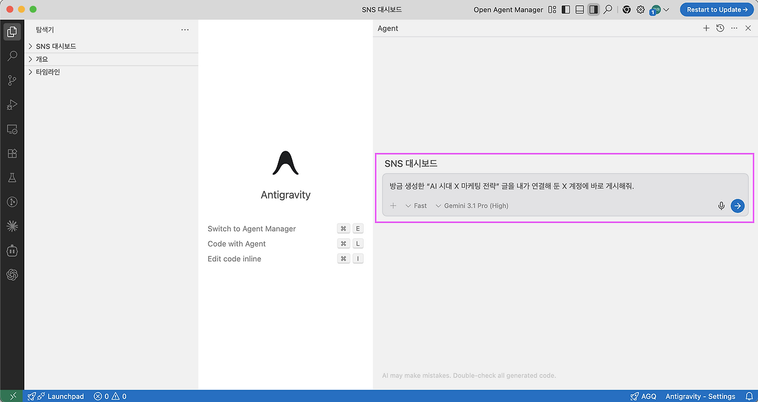The height and width of the screenshot is (402, 758).
Task: Open the user account avatar
Action: (x=655, y=9)
